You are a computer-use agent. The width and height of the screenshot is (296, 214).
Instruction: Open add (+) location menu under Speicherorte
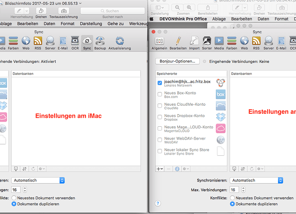160,169
